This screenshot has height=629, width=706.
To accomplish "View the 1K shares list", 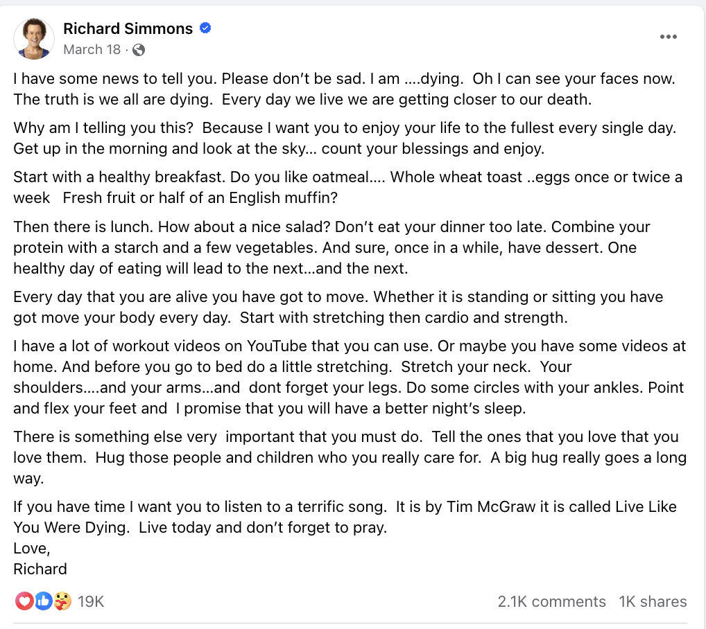I will coord(653,601).
